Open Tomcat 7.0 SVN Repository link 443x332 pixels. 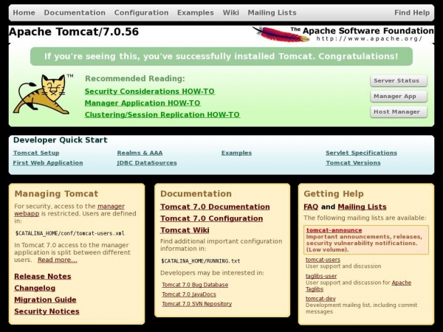click(197, 304)
